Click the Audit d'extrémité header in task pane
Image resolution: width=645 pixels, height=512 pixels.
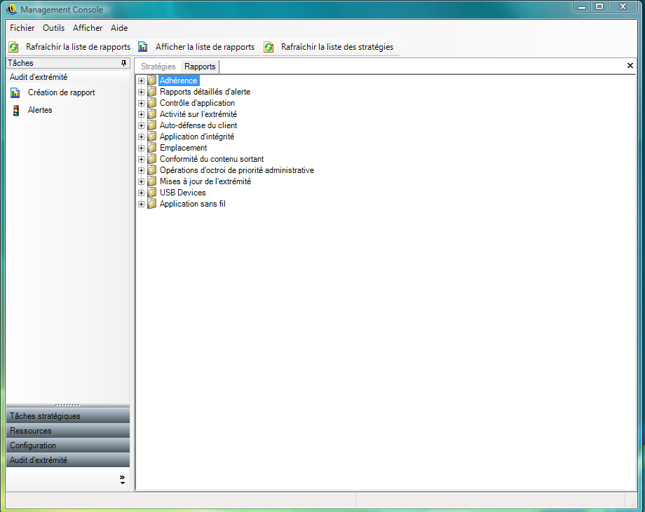pyautogui.click(x=68, y=77)
